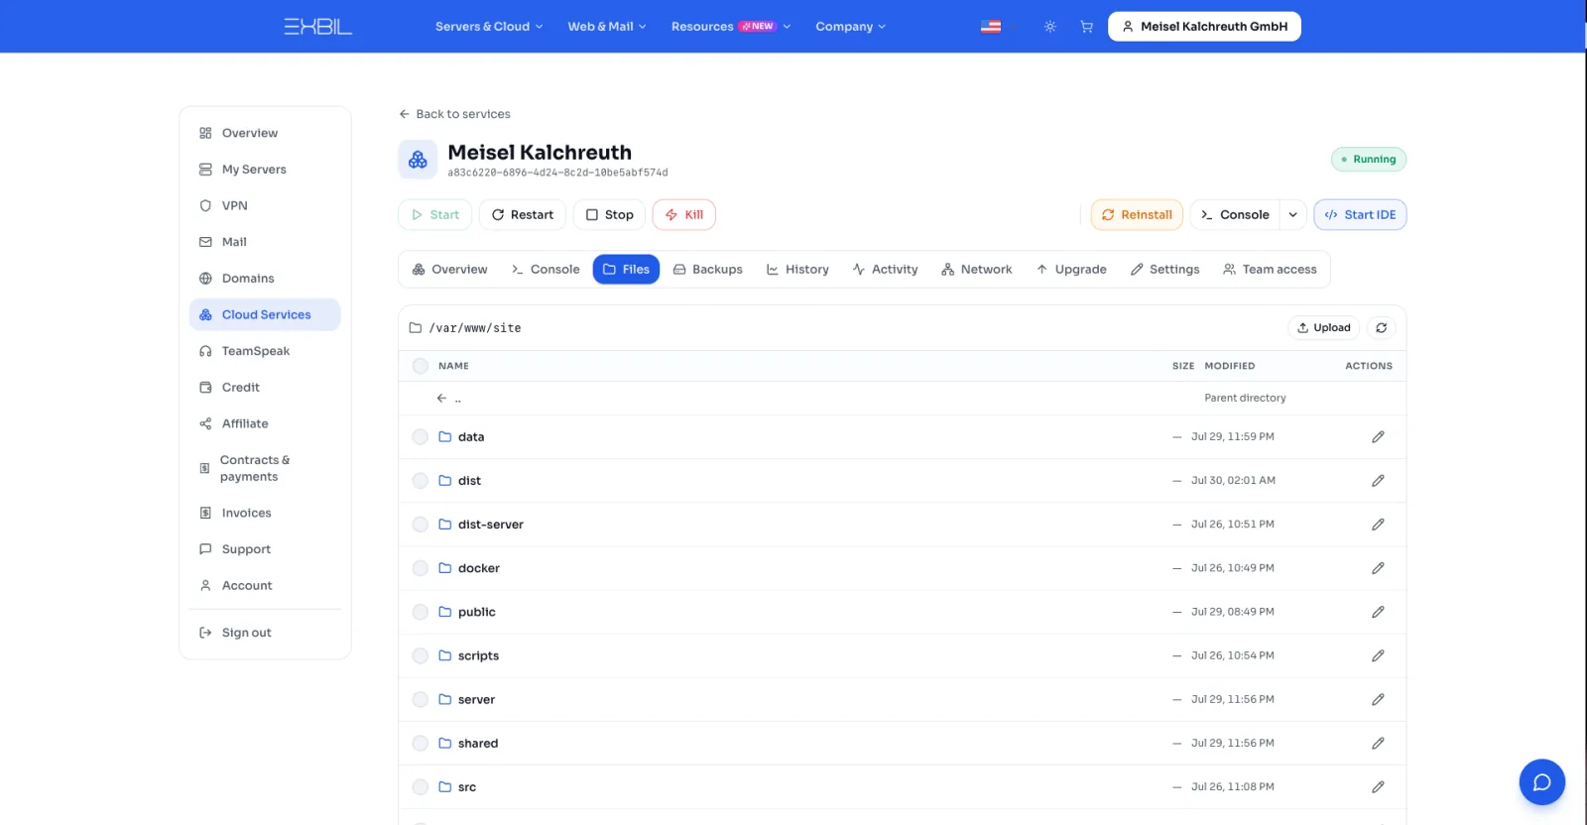The height and width of the screenshot is (825, 1587).
Task: Open the shopping cart icon
Action: coord(1087,27)
